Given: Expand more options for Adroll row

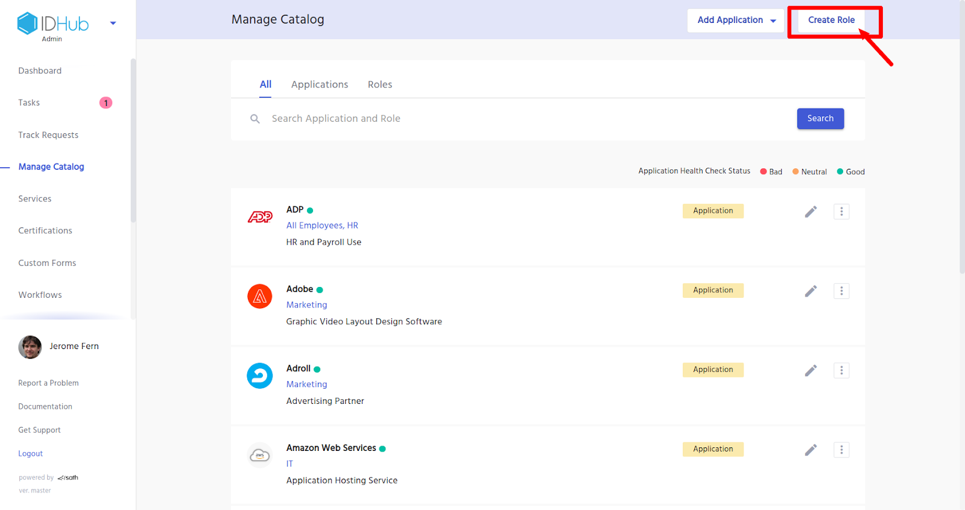Looking at the screenshot, I should pyautogui.click(x=841, y=370).
